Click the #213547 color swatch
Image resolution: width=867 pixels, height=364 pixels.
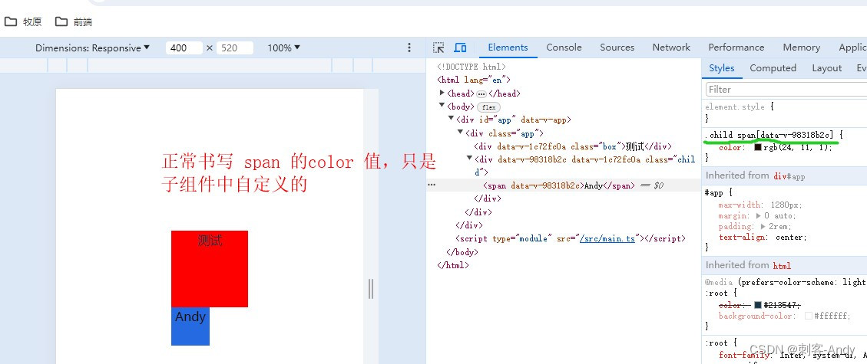(758, 305)
